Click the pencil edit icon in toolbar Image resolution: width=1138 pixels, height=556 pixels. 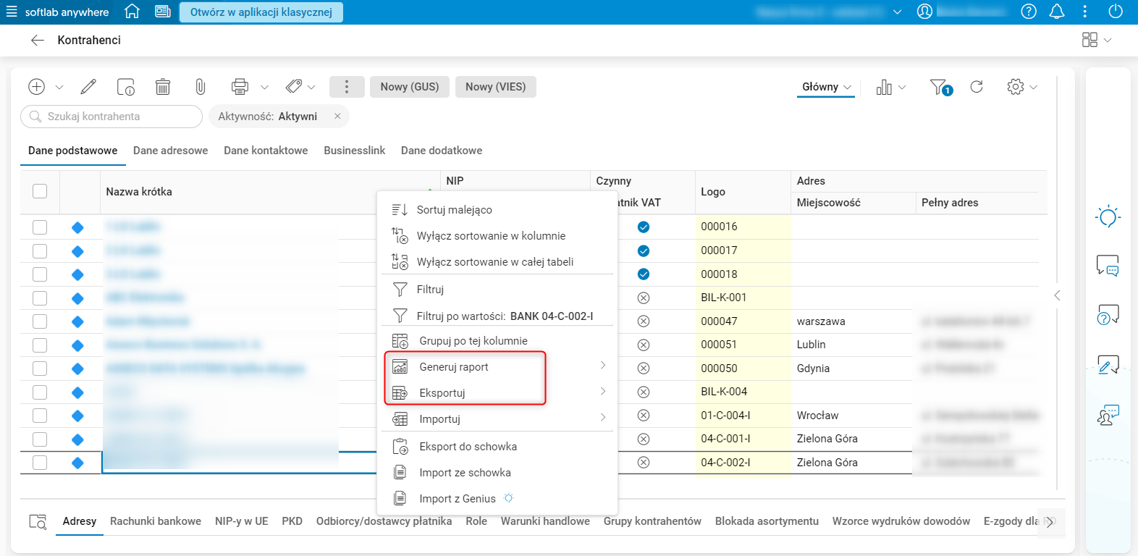pos(88,87)
